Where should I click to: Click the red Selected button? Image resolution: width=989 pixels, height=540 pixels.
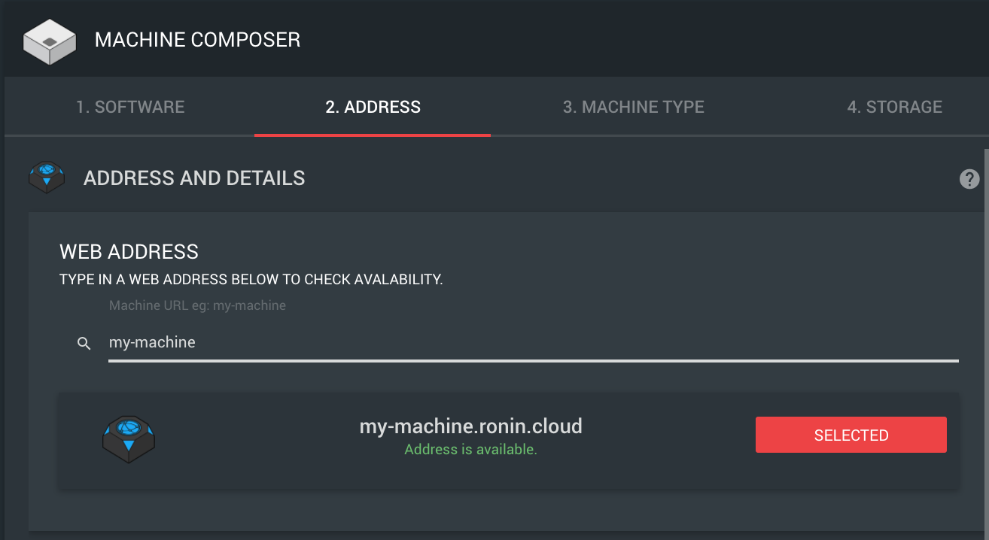851,435
